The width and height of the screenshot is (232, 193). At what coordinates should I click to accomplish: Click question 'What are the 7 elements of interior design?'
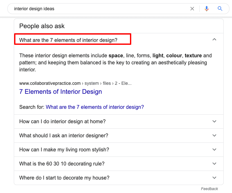(x=68, y=40)
